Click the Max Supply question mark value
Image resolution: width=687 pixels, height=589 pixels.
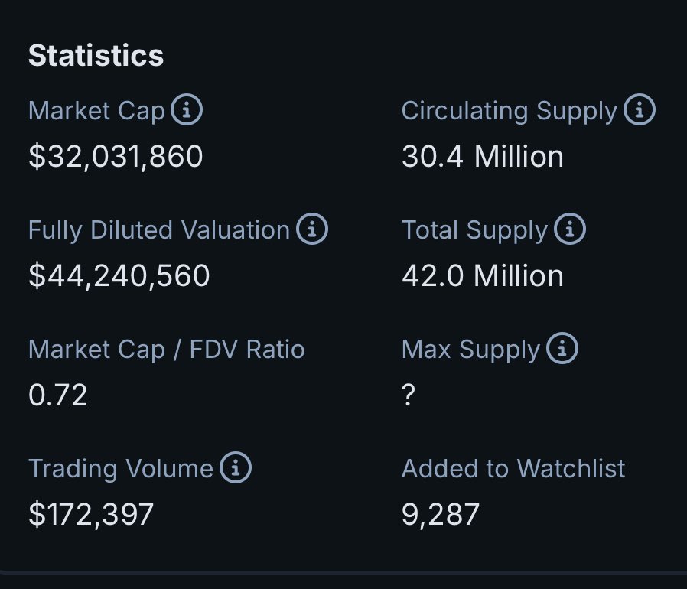click(408, 395)
